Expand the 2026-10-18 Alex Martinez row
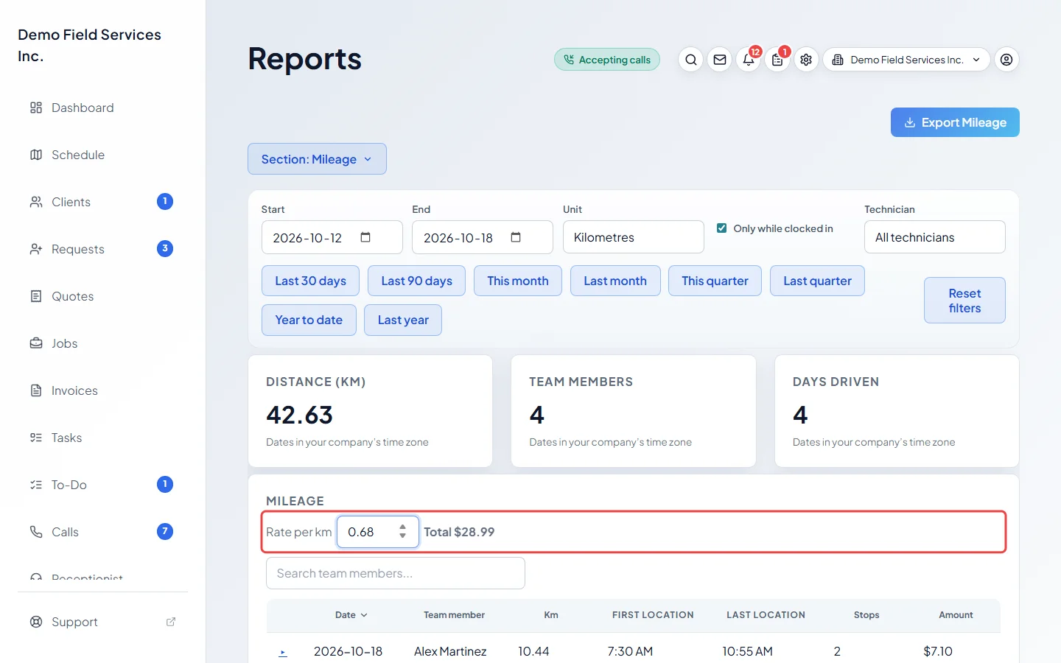The image size is (1061, 663). [283, 653]
